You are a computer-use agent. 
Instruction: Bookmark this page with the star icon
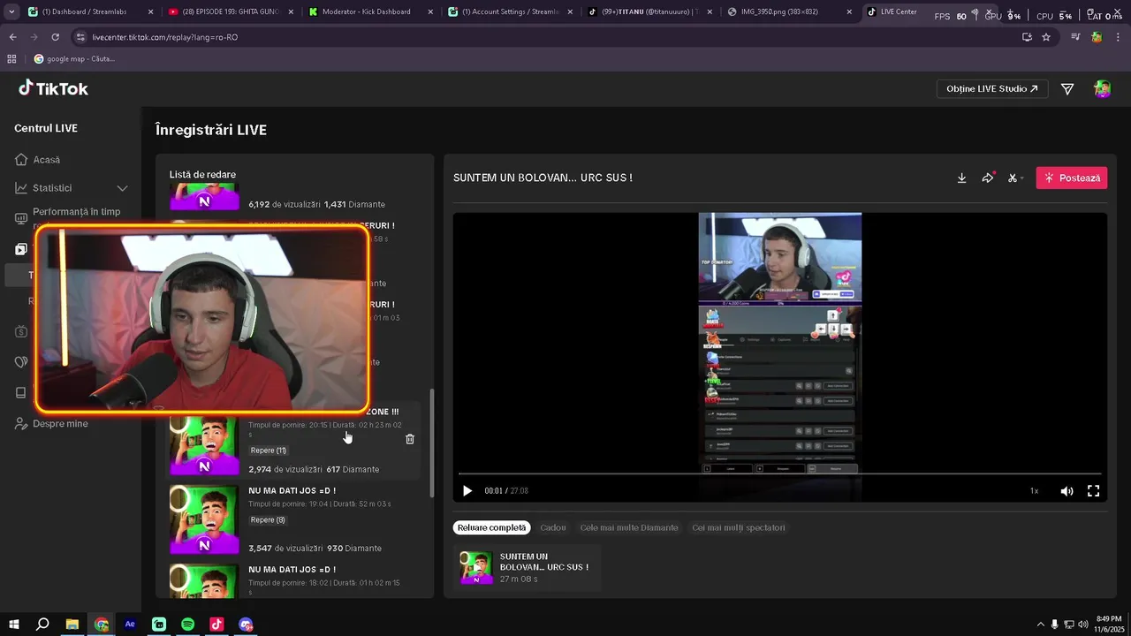pos(1046,37)
